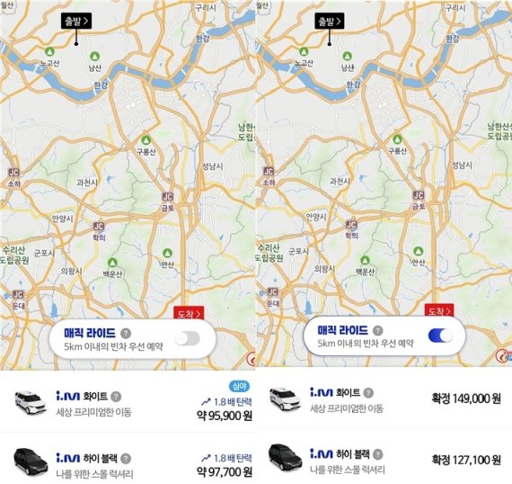Tap 1.8배 탄력 surge label for 하이 블랙
This screenshot has height=484, width=512.
226,458
